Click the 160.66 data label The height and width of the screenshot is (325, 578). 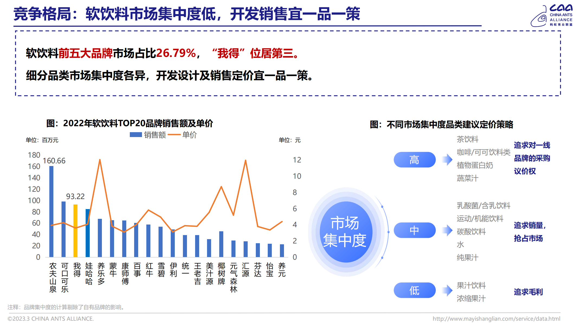tap(54, 161)
